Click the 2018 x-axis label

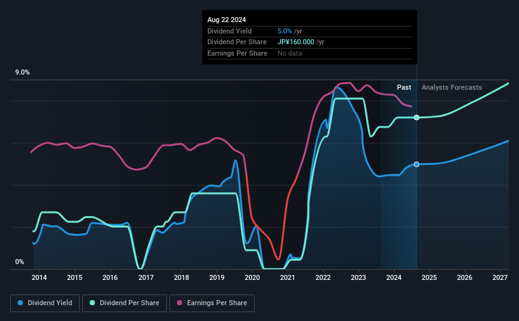[181, 277]
